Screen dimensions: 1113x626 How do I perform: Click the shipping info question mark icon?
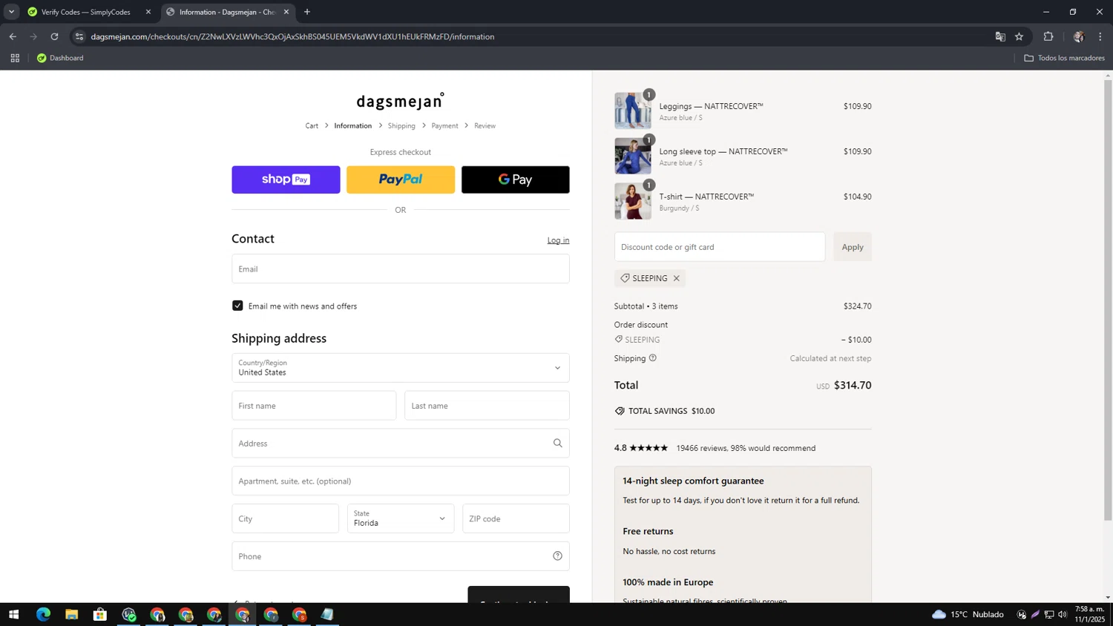[x=653, y=358]
